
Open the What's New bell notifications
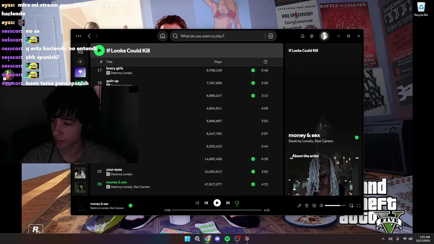(302, 36)
